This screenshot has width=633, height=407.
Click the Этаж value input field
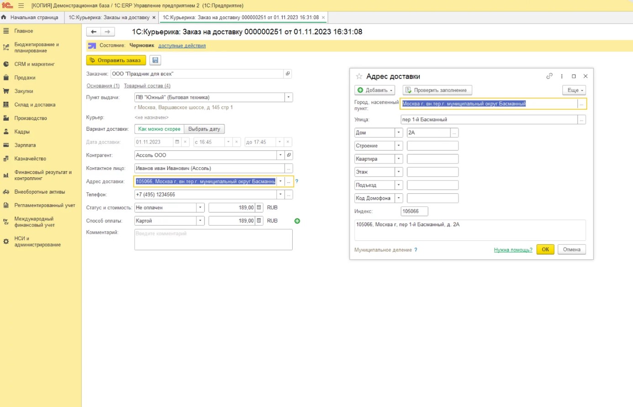(433, 172)
